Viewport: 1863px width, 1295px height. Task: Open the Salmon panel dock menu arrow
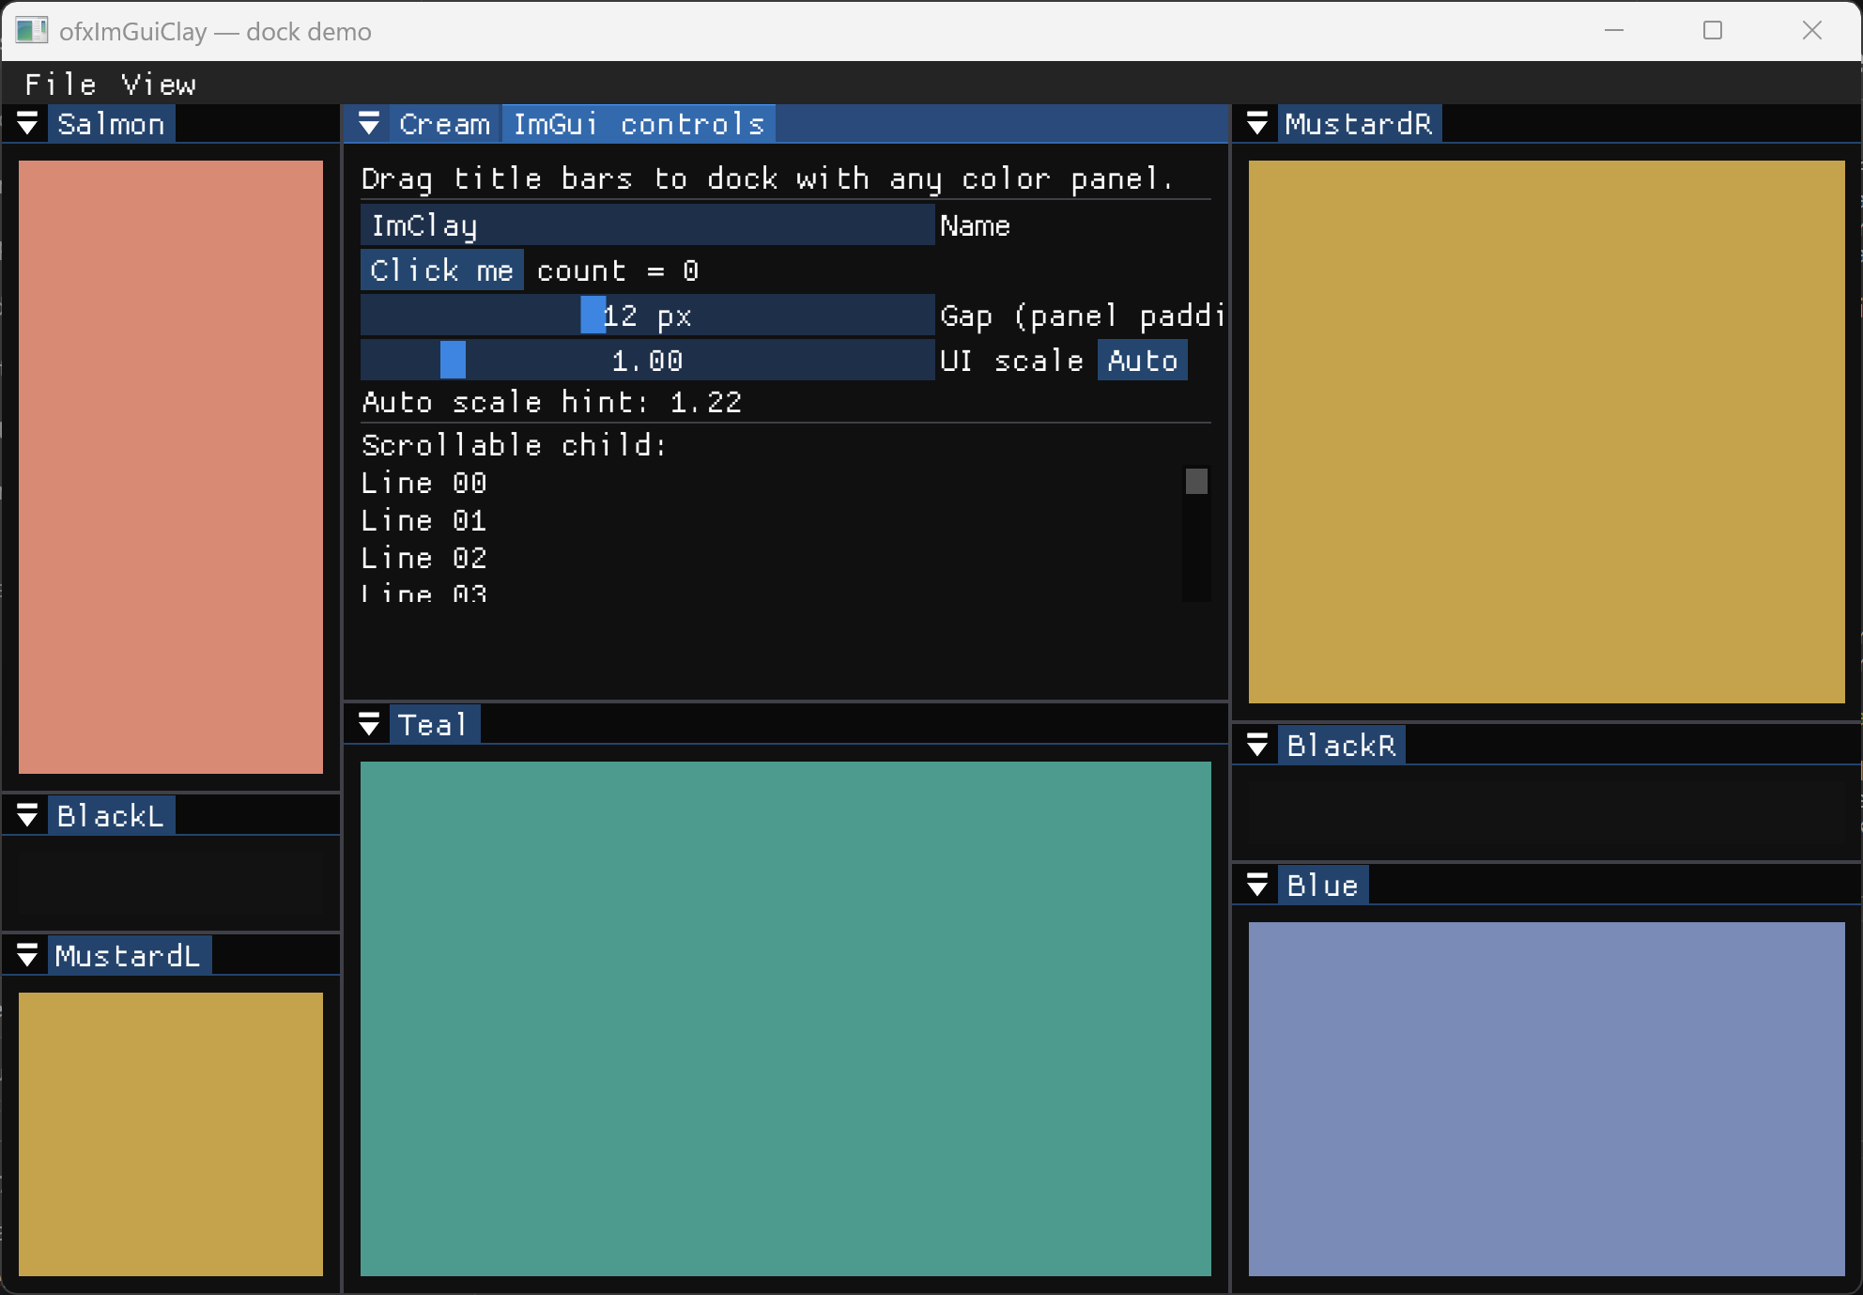(27, 123)
